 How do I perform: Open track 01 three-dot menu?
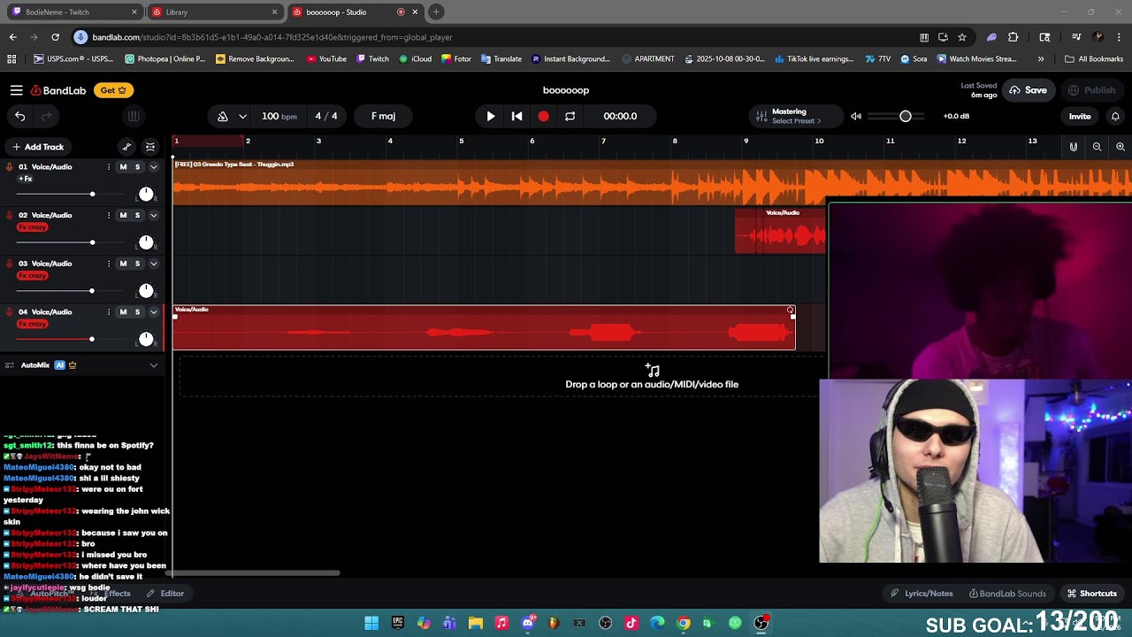pyautogui.click(x=109, y=167)
